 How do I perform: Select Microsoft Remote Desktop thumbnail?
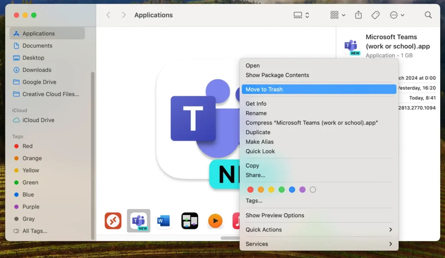click(x=113, y=221)
